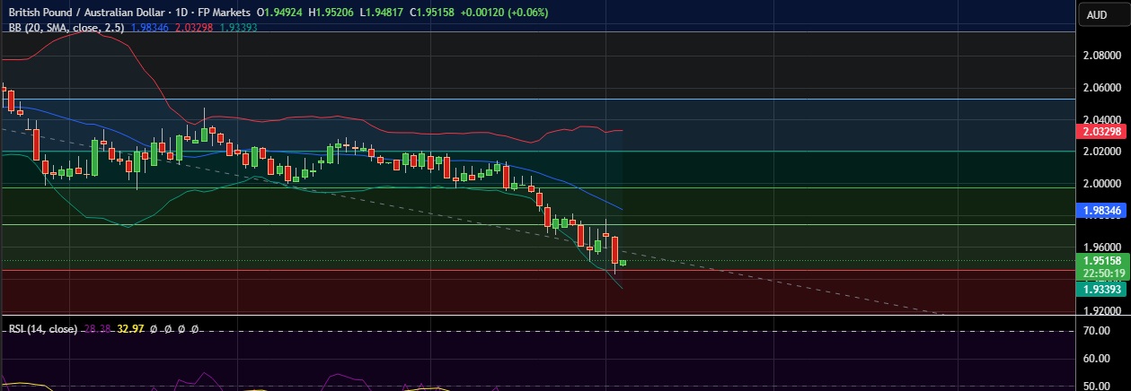Open the AUD currency selector
The height and width of the screenshot is (391, 1131).
click(x=1102, y=14)
